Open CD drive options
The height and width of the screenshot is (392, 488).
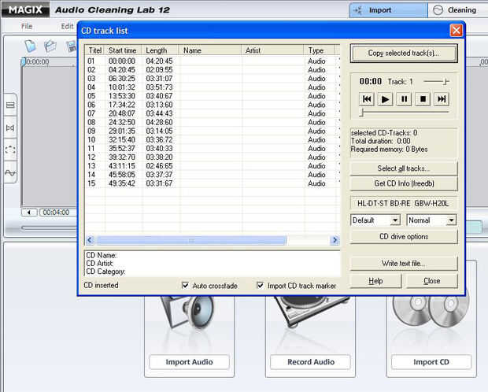(x=404, y=237)
